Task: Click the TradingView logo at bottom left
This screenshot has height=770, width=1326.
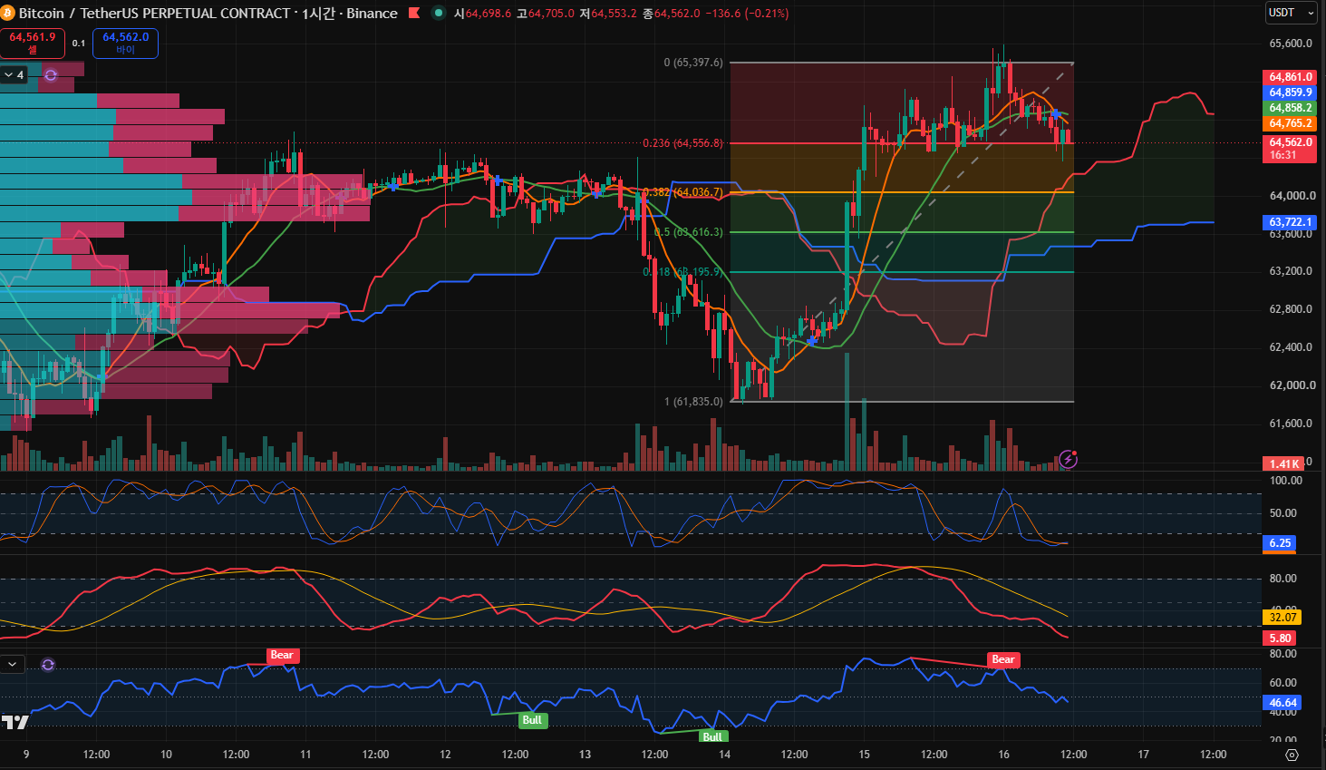Action: tap(15, 722)
